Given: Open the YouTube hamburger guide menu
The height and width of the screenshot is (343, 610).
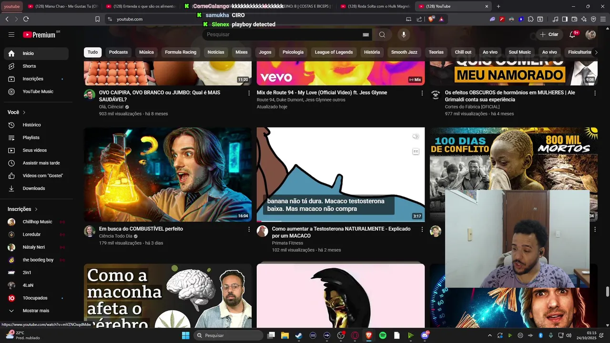Looking at the screenshot, I should coord(11,34).
